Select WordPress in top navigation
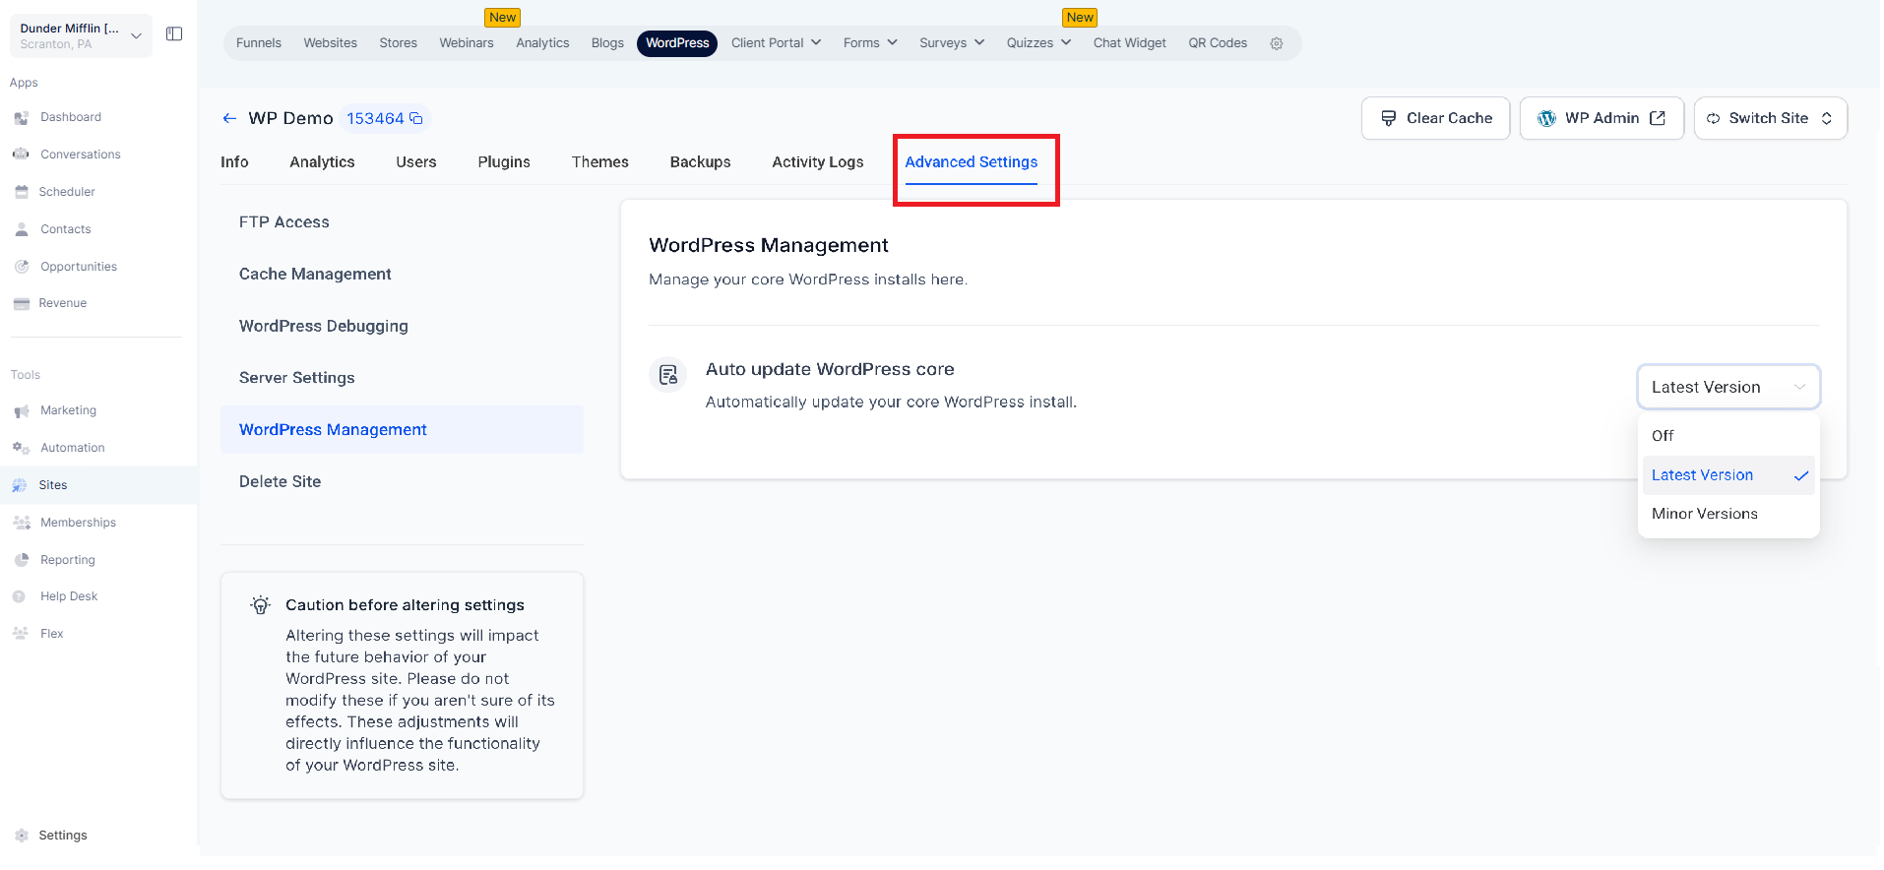 pyautogui.click(x=677, y=43)
